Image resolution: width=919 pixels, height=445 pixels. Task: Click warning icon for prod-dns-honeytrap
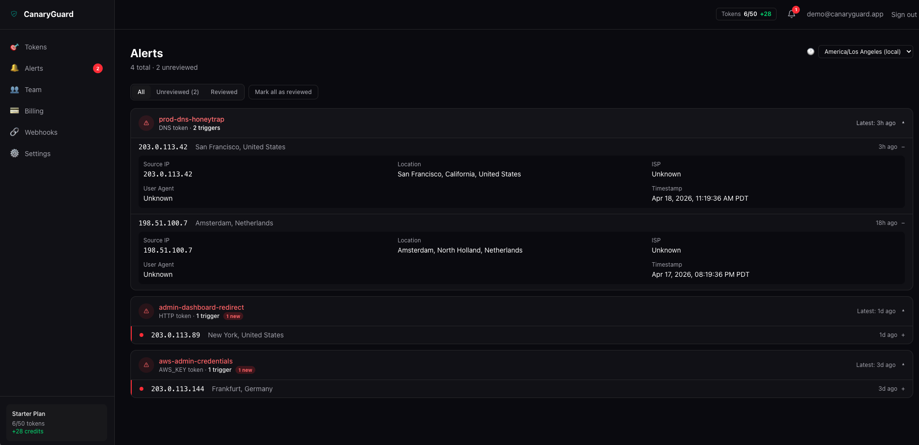click(146, 123)
